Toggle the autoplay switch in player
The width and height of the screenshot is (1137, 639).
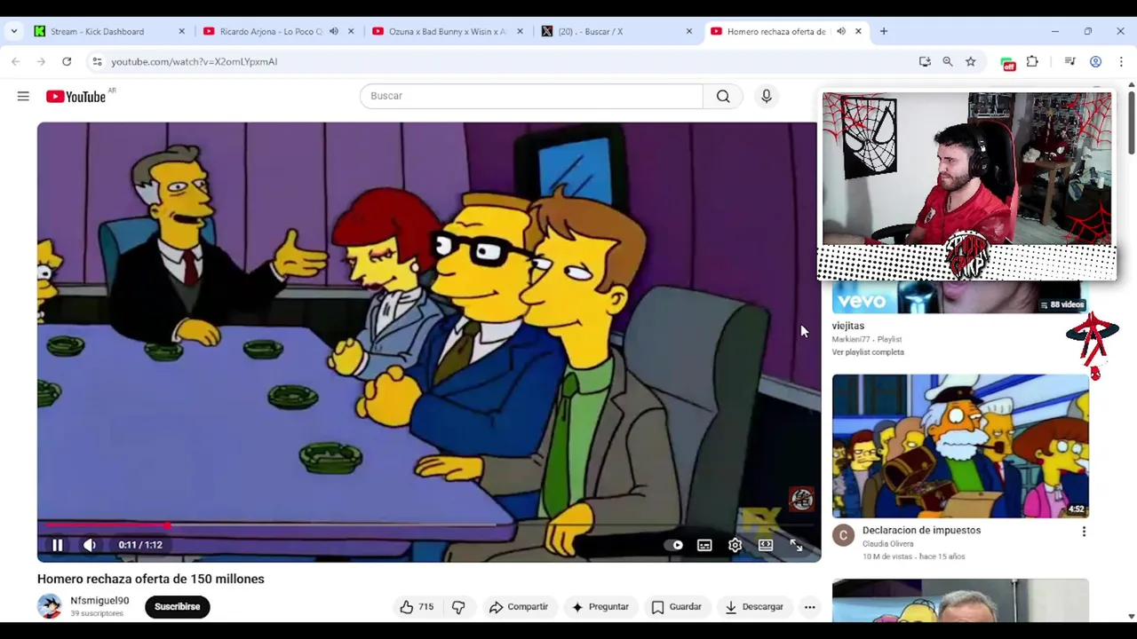[674, 545]
